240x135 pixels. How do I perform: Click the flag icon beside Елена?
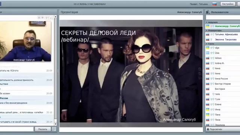coord(207,104)
